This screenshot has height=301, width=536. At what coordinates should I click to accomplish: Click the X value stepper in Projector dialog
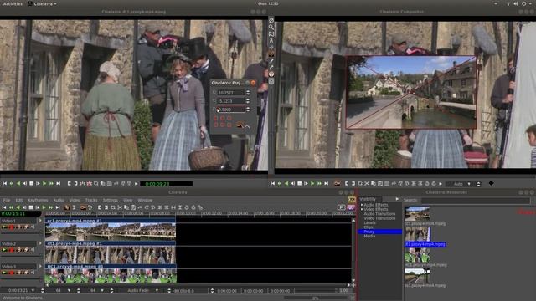248,93
